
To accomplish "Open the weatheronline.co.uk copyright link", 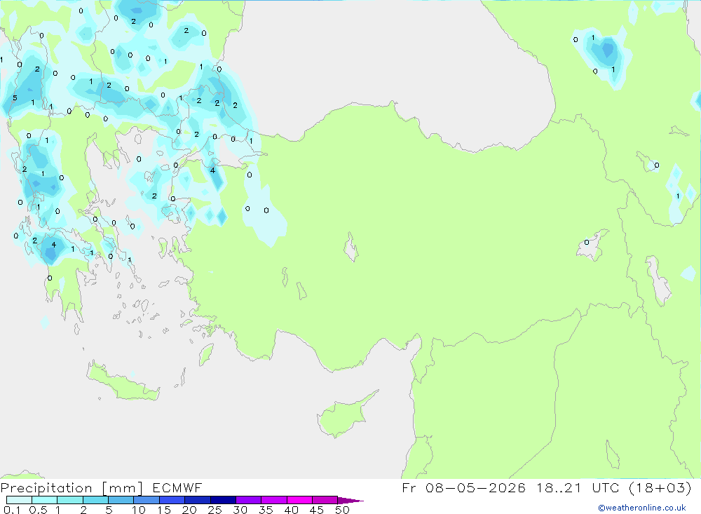I will click(642, 508).
